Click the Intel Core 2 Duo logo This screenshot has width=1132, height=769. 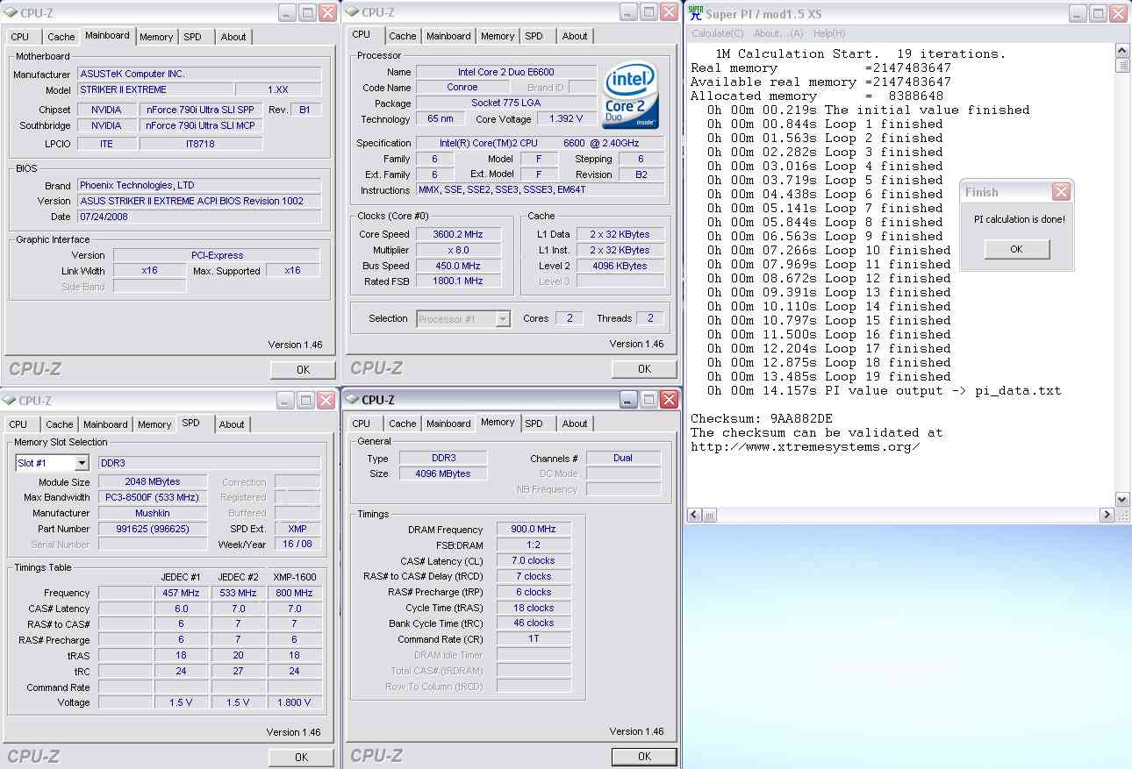point(632,95)
